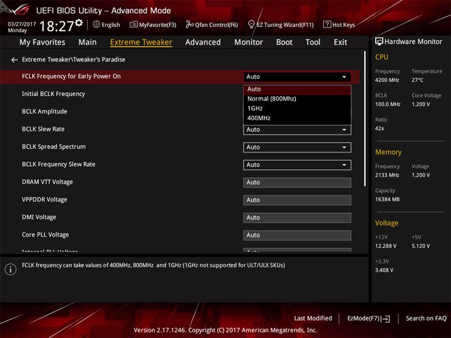The image size is (451, 338).
Task: Select the BCLK Frequency Slew Rate label
Action: 59,165
